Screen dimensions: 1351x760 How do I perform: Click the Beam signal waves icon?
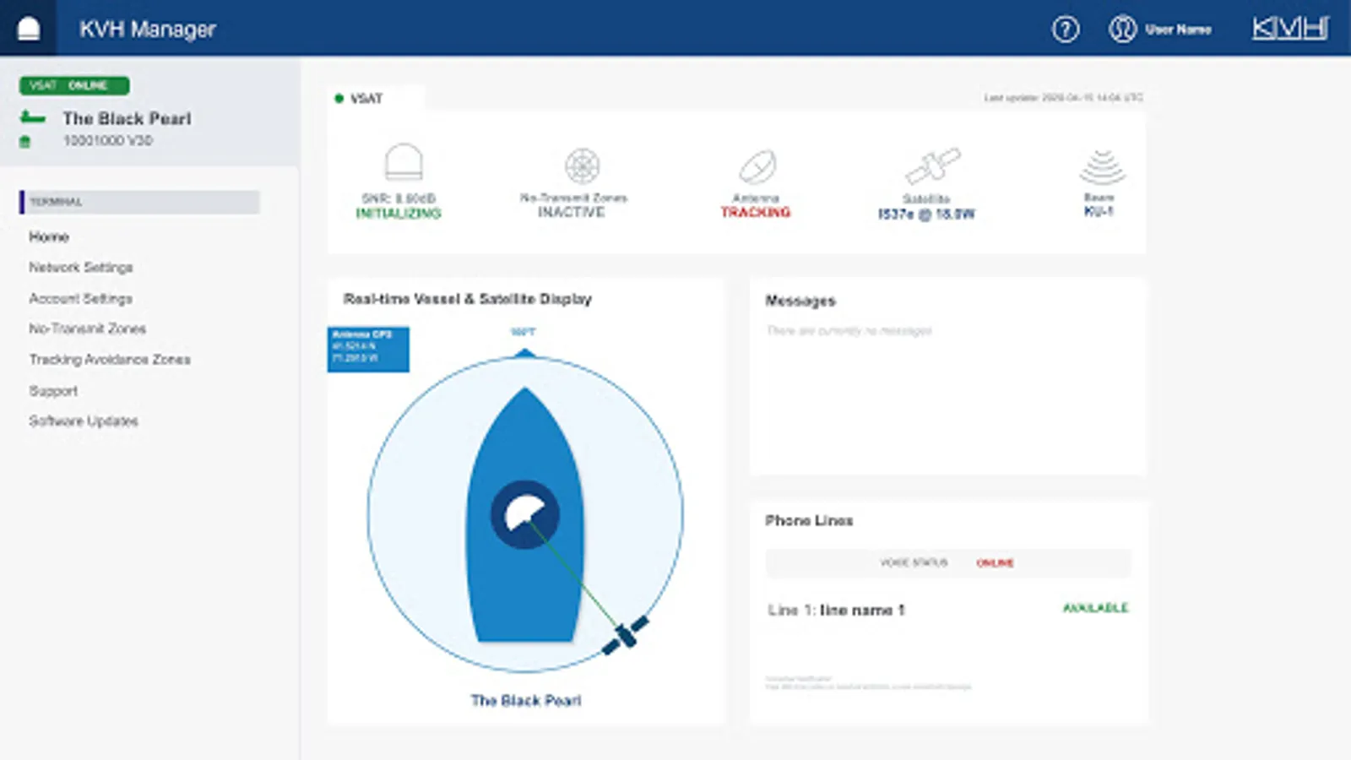pos(1102,167)
